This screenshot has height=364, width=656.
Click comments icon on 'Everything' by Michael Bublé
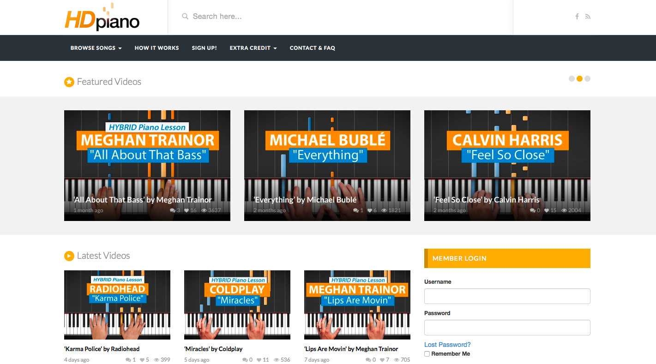356,210
